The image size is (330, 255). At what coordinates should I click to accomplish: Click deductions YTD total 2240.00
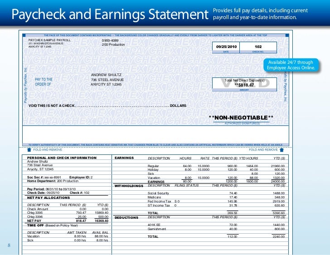point(279,236)
